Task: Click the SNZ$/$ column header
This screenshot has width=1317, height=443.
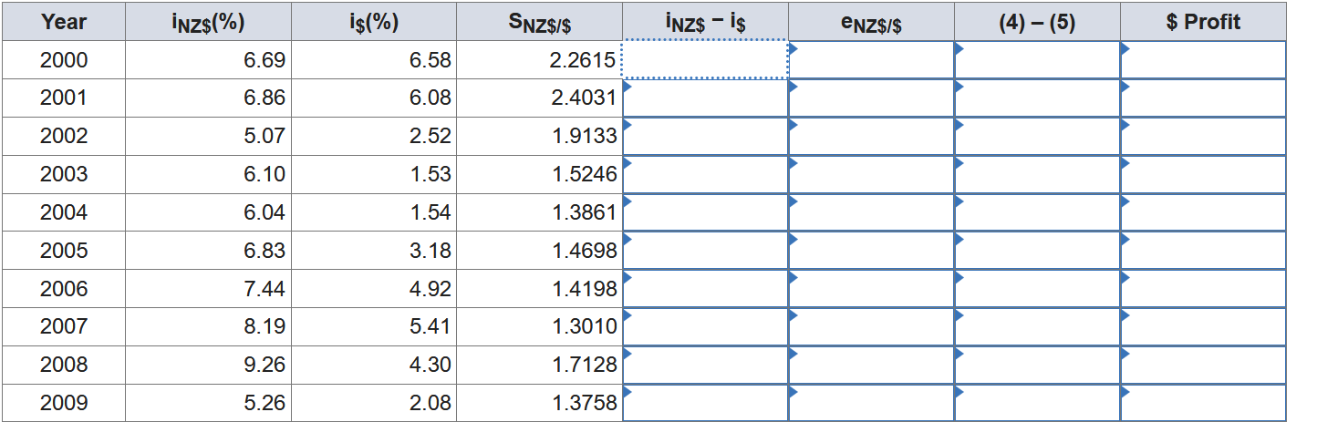Action: point(540,22)
